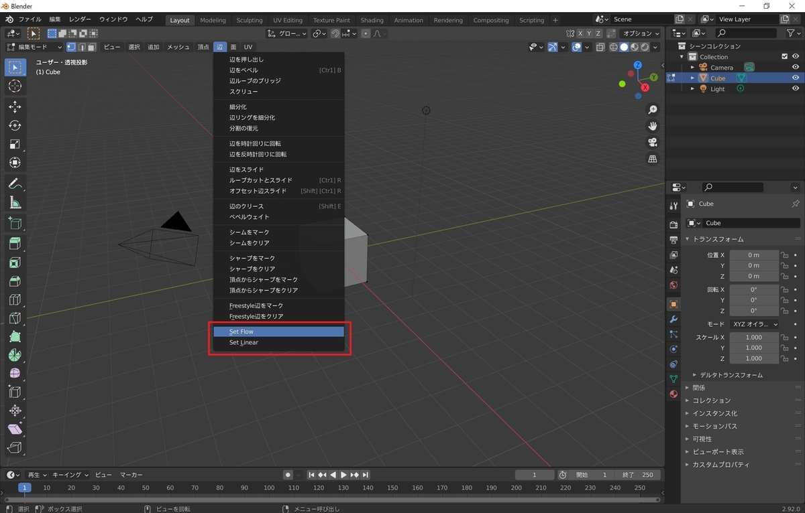The height and width of the screenshot is (513, 805).
Task: Jump to the timeline end button
Action: coord(366,475)
